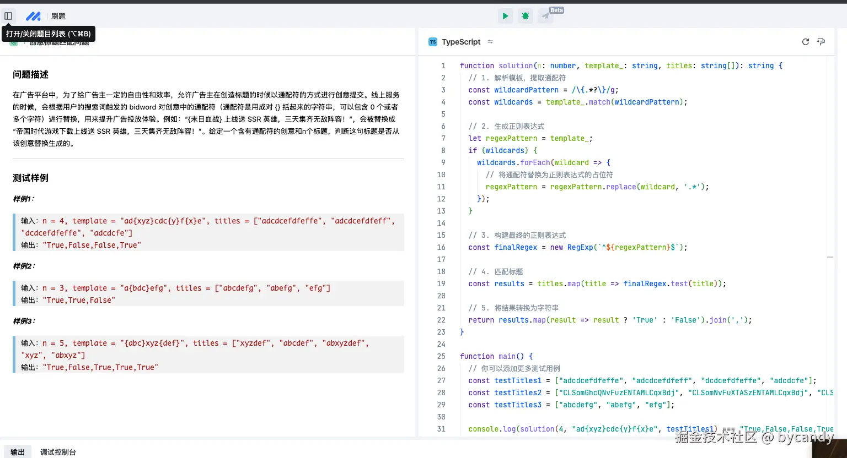Start debugging via the bug icon
Screen dimensions: 847x458
pos(525,15)
